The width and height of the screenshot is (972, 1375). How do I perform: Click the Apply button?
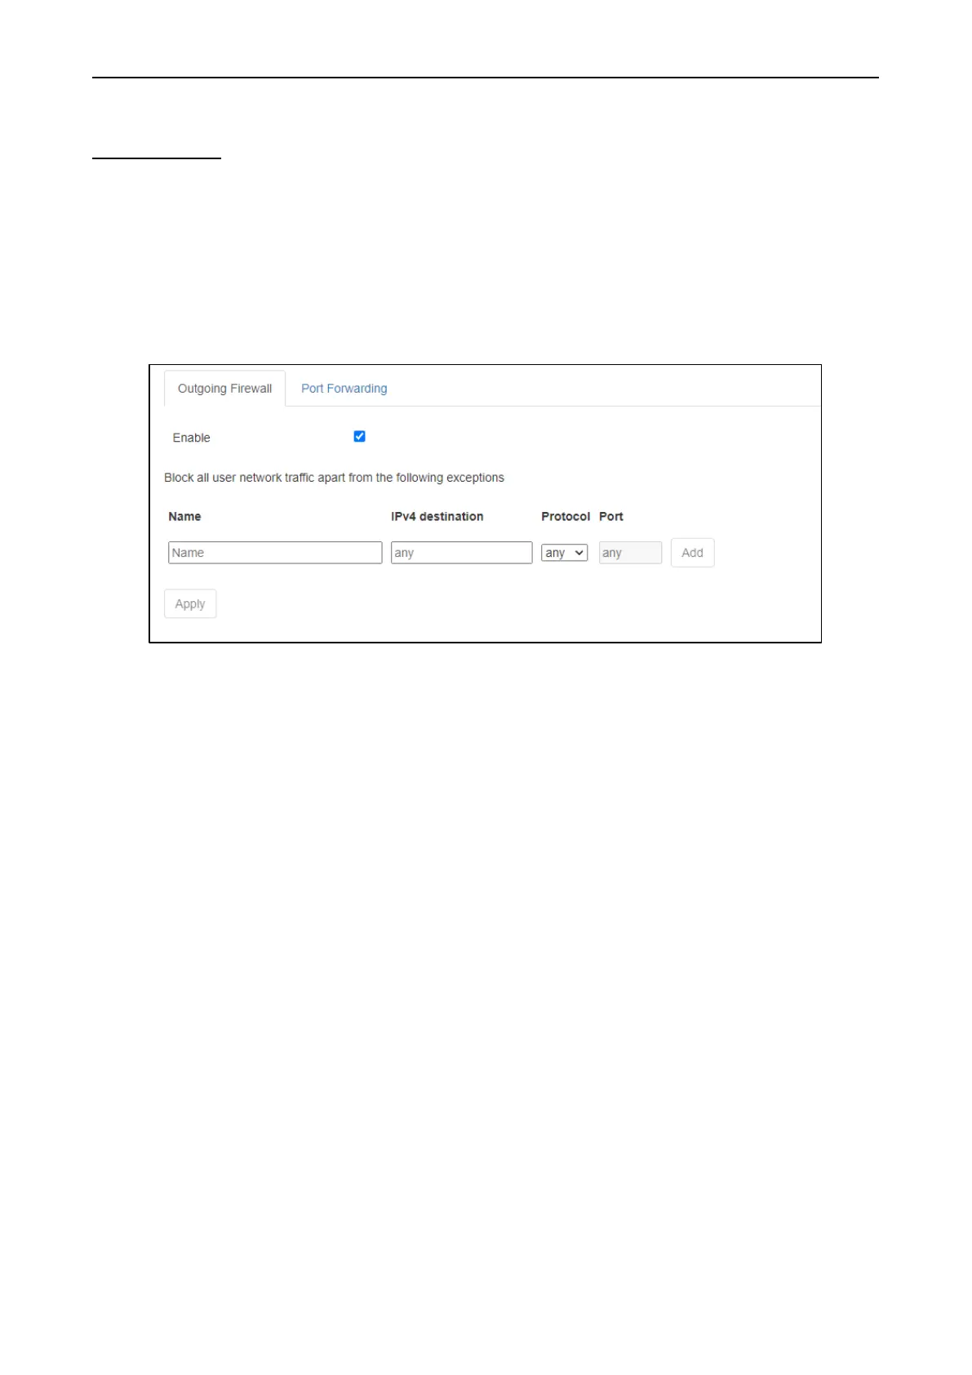tap(190, 604)
